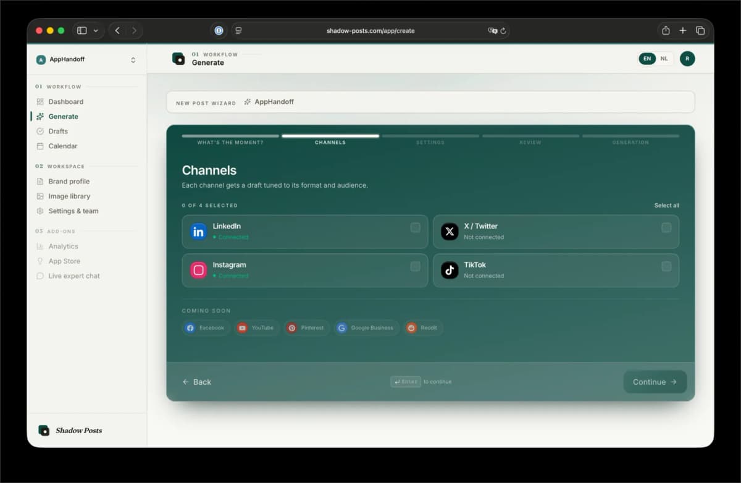The height and width of the screenshot is (483, 741).
Task: Click the Enter key hint badge
Action: 406,382
